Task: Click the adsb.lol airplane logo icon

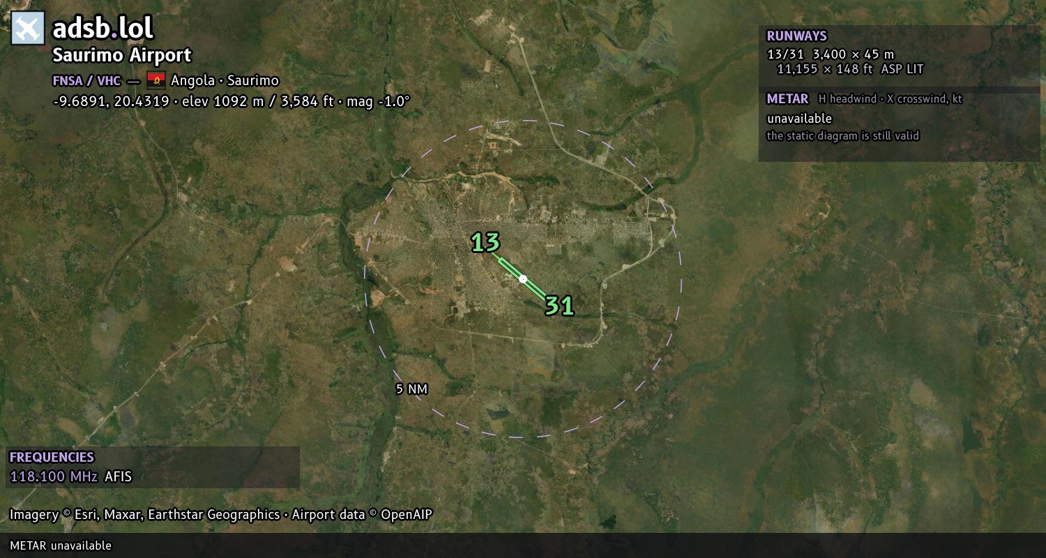Action: click(28, 29)
